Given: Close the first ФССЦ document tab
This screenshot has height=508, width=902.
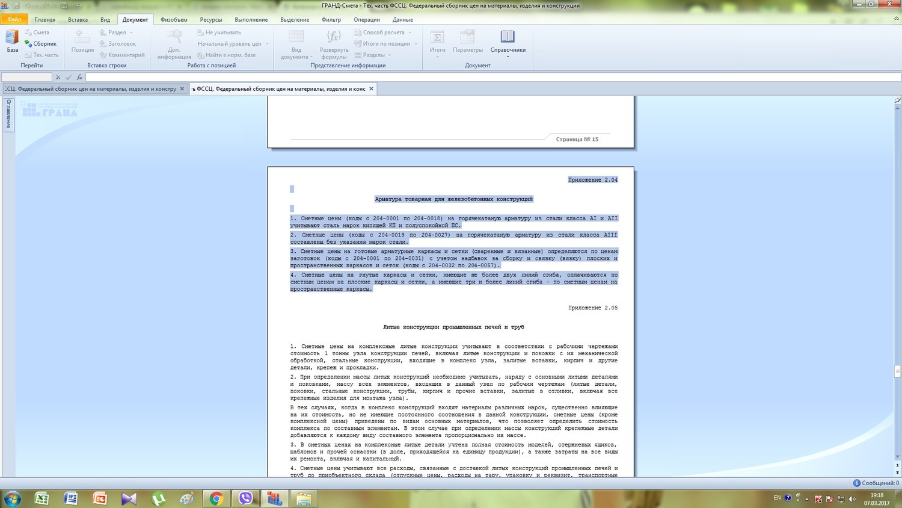Looking at the screenshot, I should tap(182, 88).
